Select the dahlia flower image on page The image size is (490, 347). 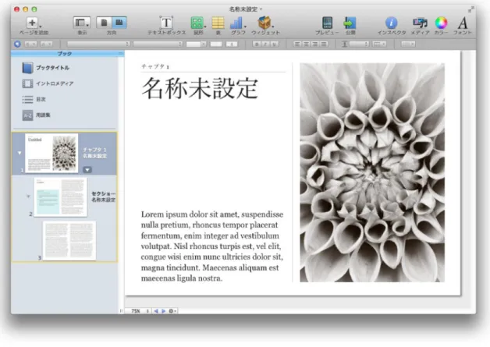pos(372,172)
